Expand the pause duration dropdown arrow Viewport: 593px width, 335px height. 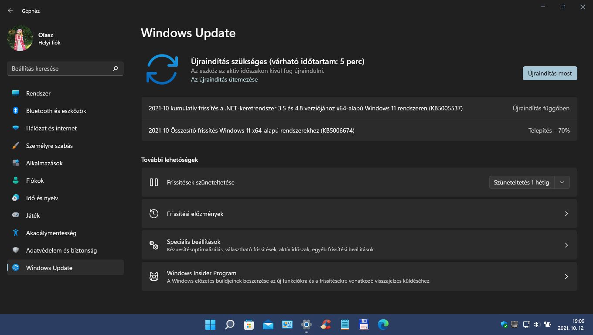[562, 182]
